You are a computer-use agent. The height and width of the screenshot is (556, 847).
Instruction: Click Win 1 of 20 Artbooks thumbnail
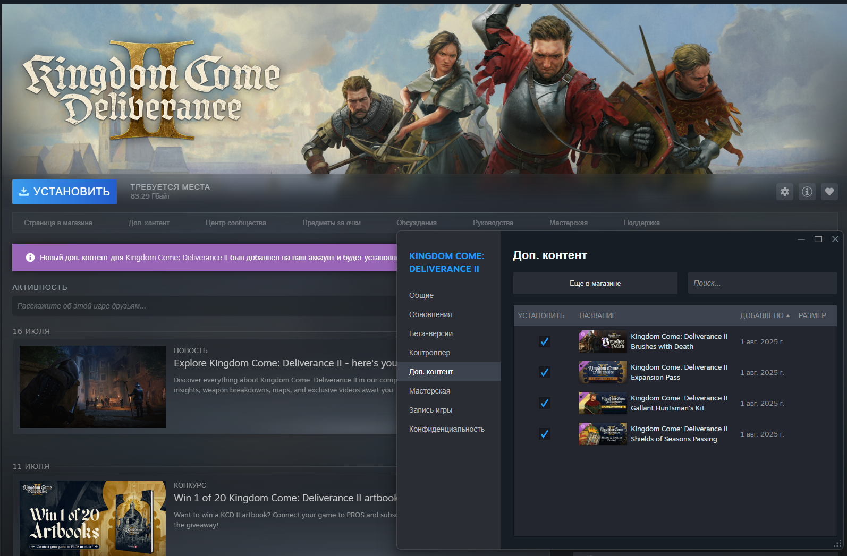[92, 518]
